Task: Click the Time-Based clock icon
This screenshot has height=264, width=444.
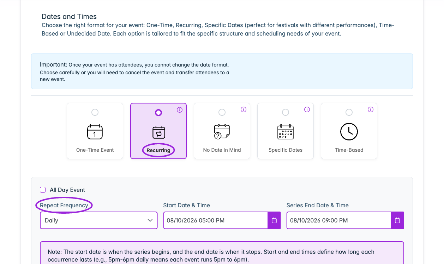Action: 349,132
